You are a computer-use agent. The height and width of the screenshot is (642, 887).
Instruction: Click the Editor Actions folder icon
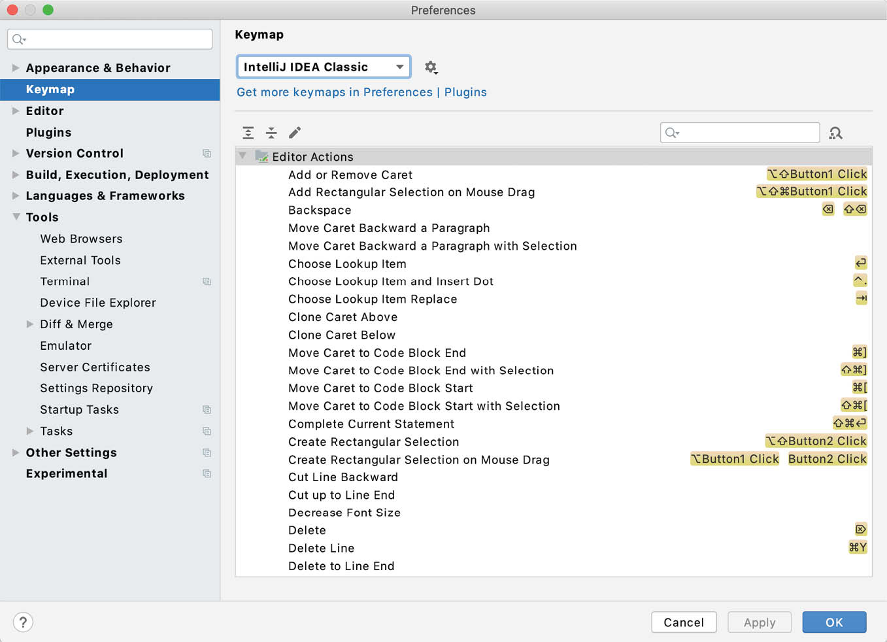pos(261,156)
